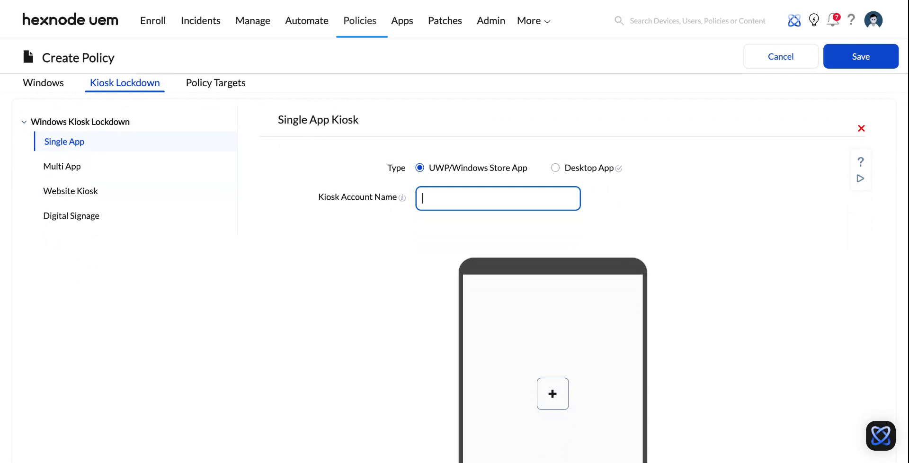Save the policy

(x=861, y=56)
